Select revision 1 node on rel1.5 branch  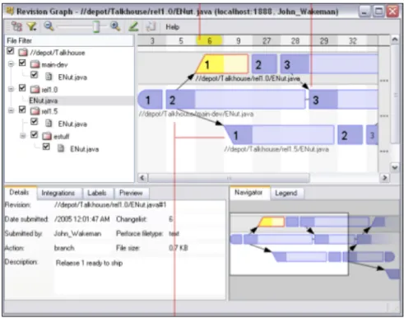click(x=280, y=134)
